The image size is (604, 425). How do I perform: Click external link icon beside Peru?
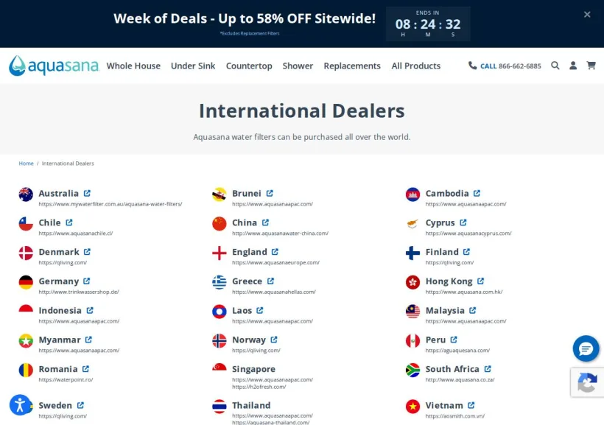click(454, 340)
